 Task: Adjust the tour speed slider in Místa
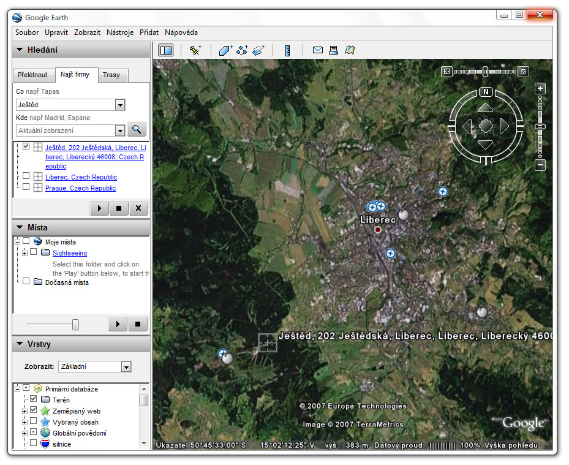click(x=75, y=325)
